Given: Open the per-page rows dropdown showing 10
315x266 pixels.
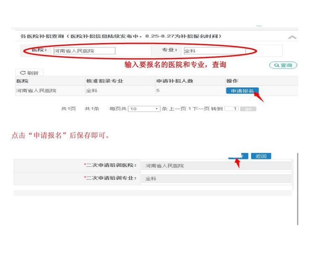Looking at the screenshot, I should (144, 109).
